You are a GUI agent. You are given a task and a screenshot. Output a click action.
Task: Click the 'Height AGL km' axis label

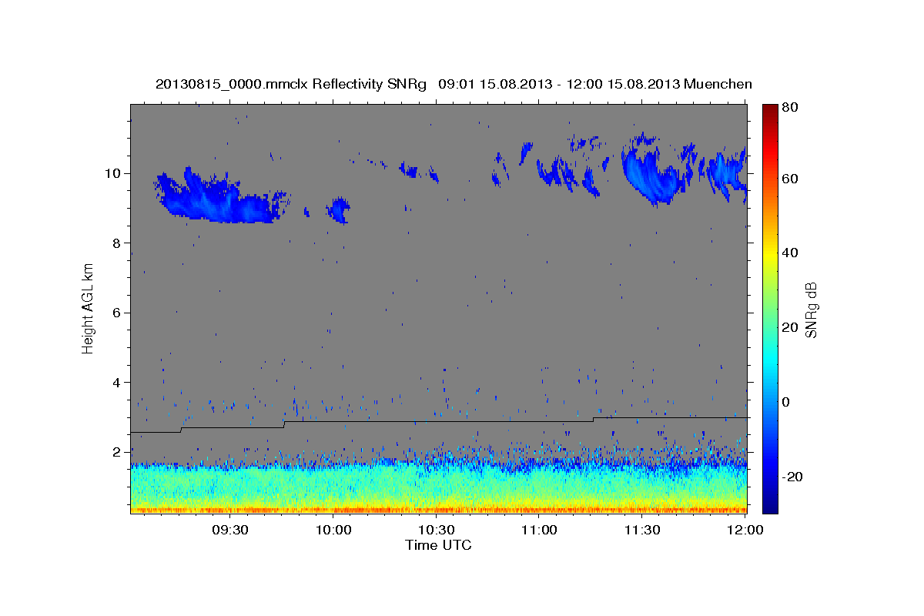point(89,310)
